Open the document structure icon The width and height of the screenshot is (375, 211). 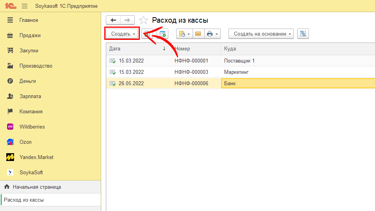303,34
